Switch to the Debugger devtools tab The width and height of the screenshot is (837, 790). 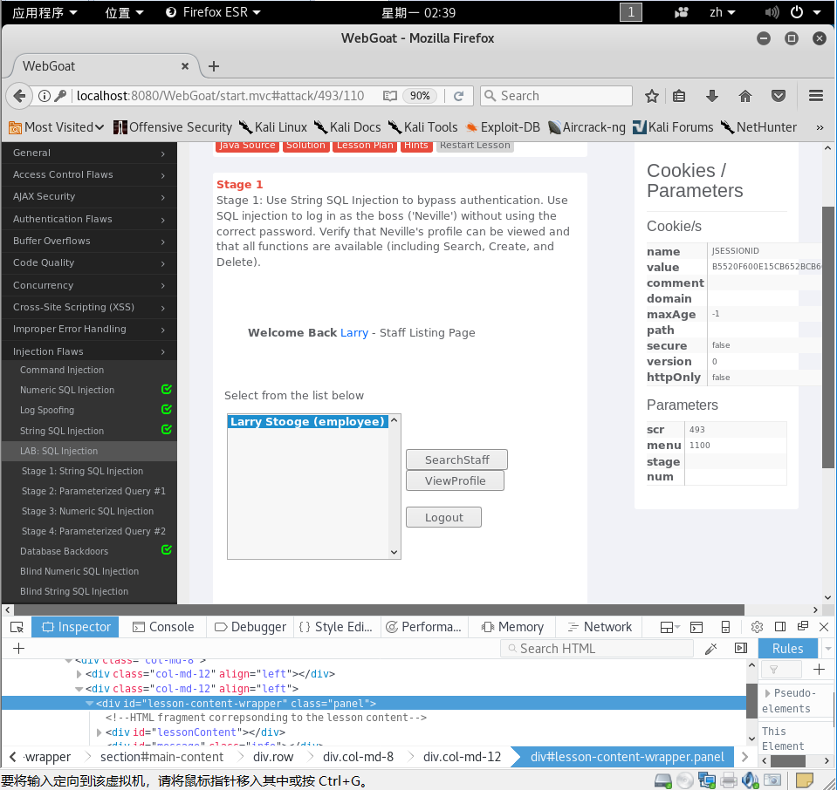point(250,627)
